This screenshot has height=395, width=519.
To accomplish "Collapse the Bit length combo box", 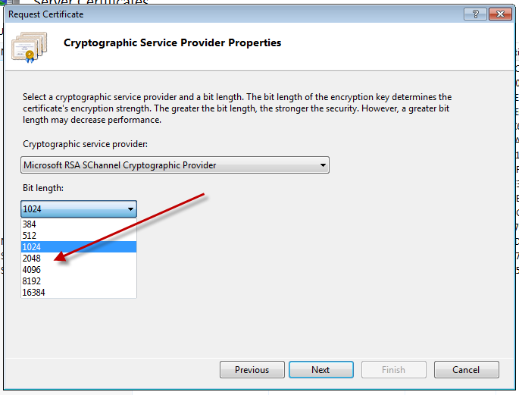I will tap(130, 209).
